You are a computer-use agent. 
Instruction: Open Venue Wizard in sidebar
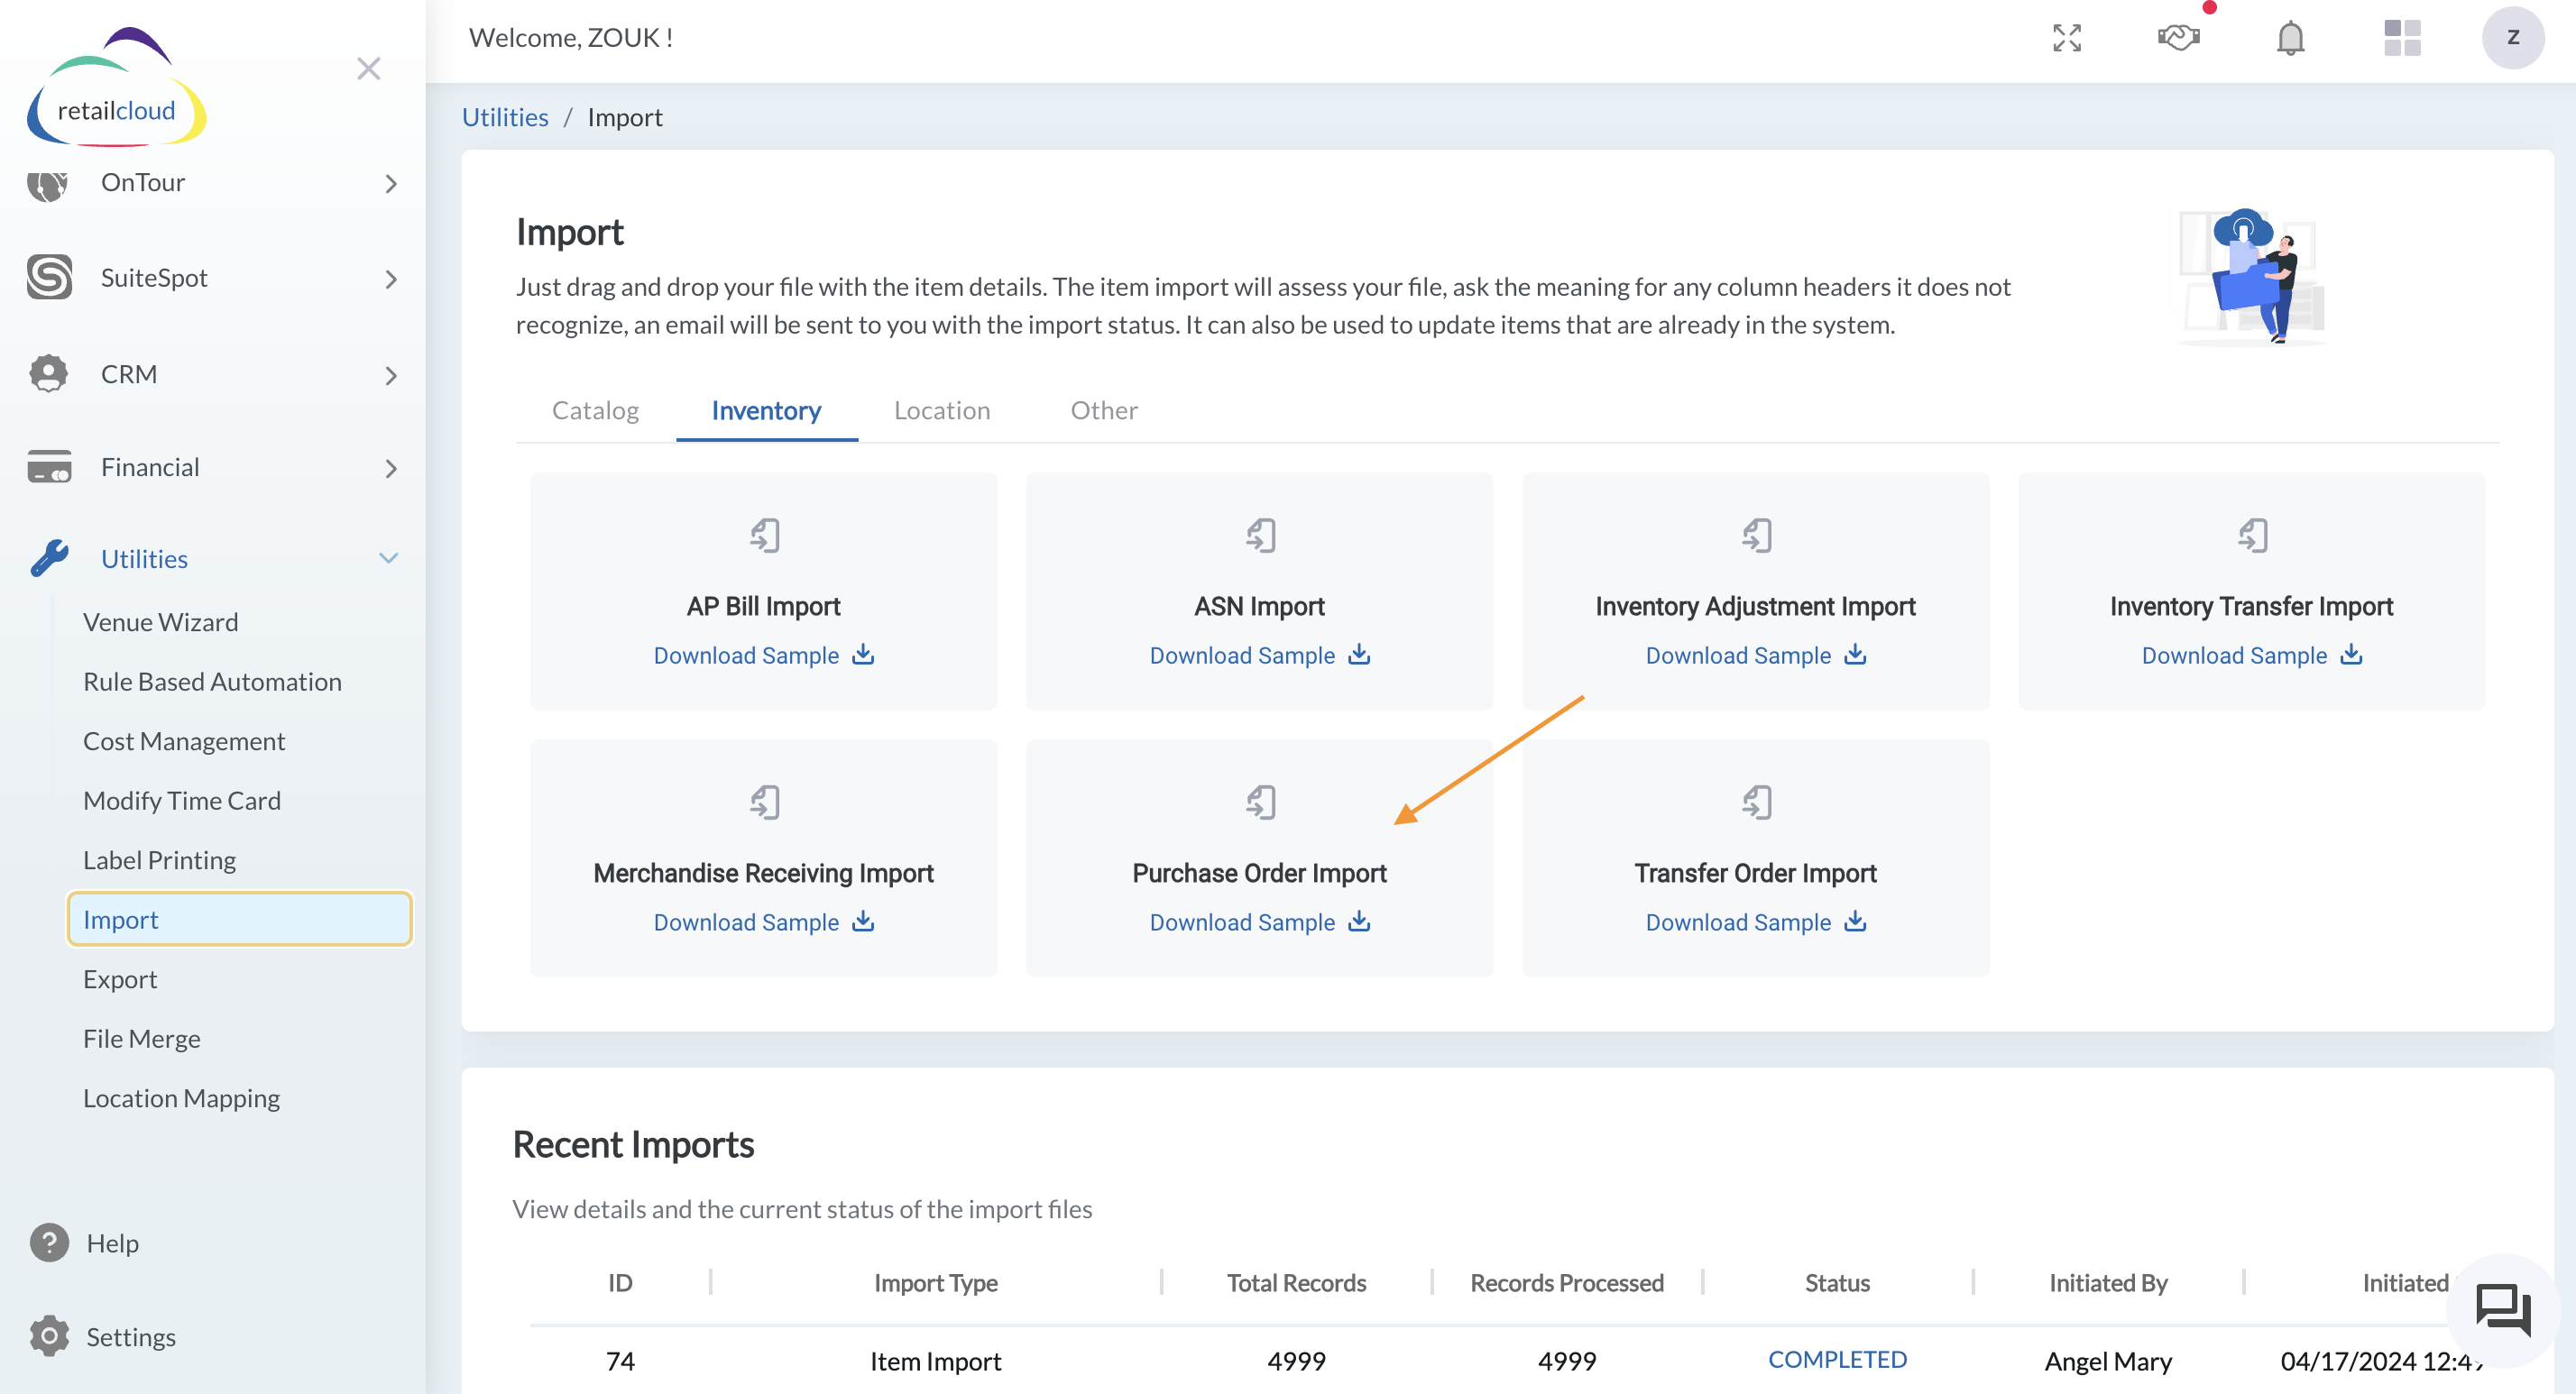point(160,622)
